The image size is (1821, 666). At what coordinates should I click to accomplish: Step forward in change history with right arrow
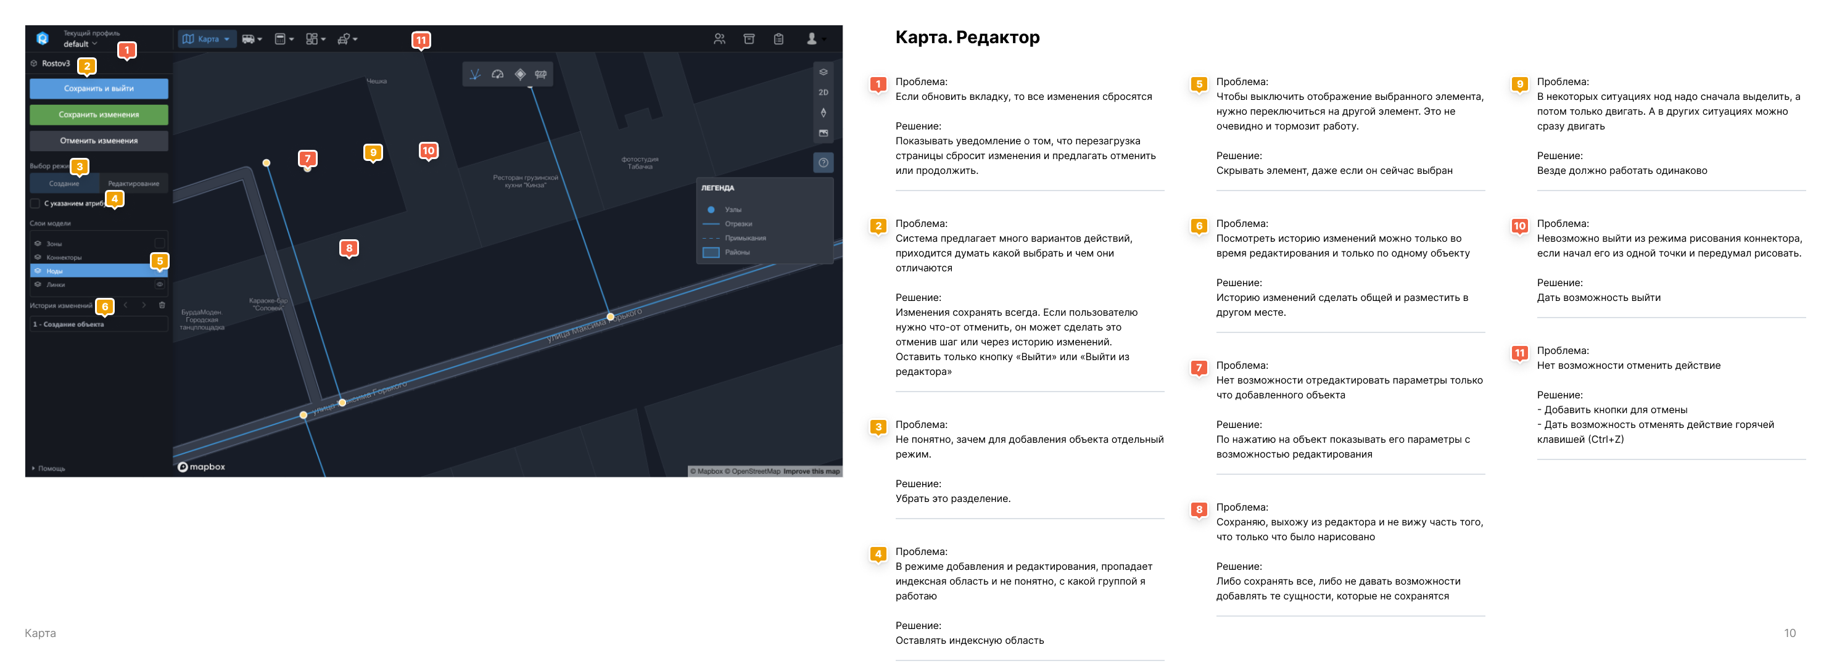[144, 305]
